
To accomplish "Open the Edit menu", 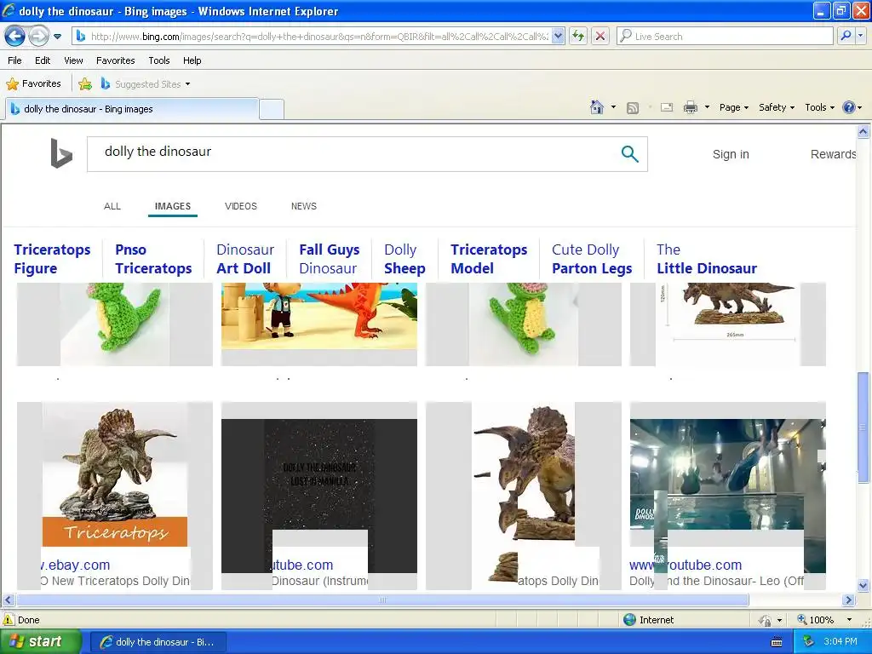I will point(43,60).
